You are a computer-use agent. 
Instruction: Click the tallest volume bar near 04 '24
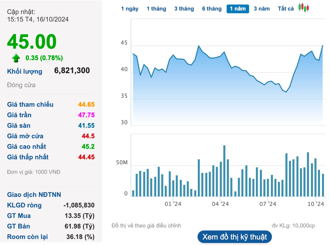(224, 171)
